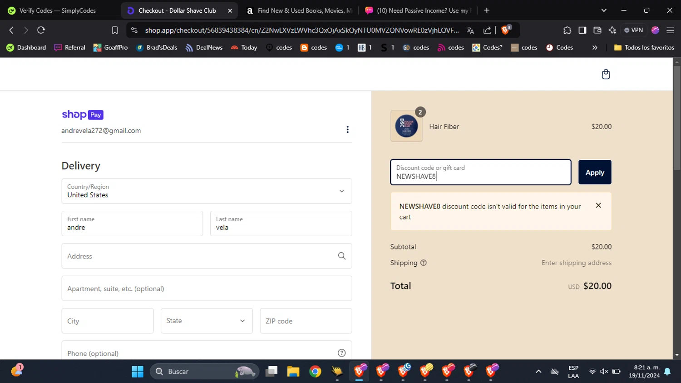The width and height of the screenshot is (681, 383).
Task: Switch to Verify Codes SimplyCodes tab
Action: pyautogui.click(x=58, y=10)
